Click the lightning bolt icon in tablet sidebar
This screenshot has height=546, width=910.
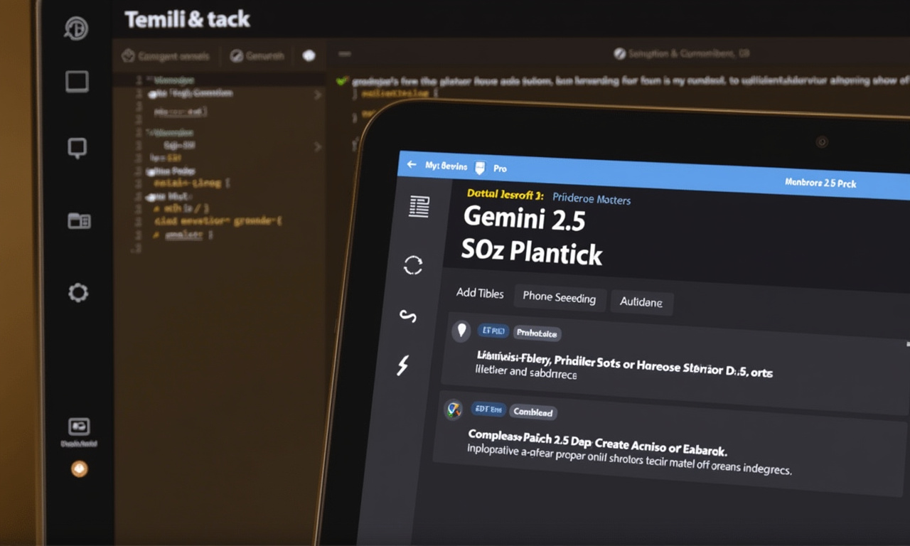tap(403, 365)
